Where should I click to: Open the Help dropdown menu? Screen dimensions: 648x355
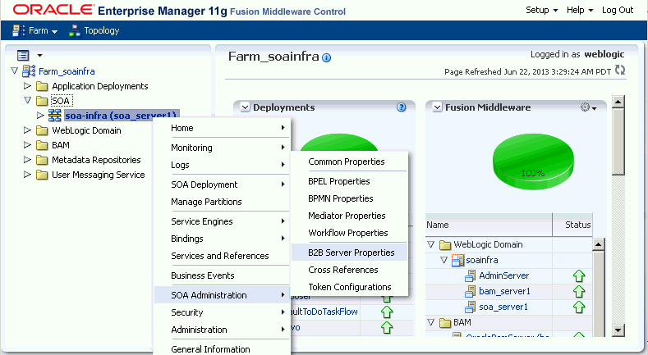[x=580, y=10]
